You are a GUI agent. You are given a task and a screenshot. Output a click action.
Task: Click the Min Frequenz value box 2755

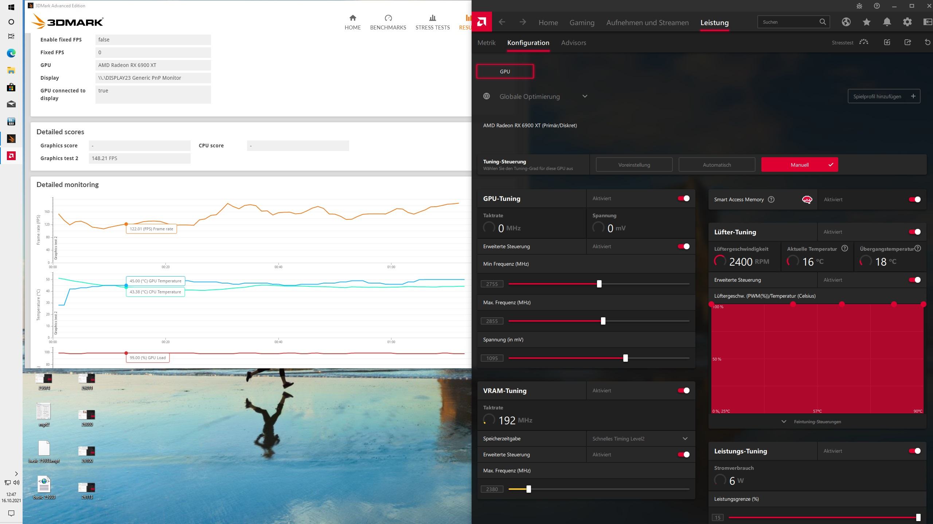pos(492,284)
